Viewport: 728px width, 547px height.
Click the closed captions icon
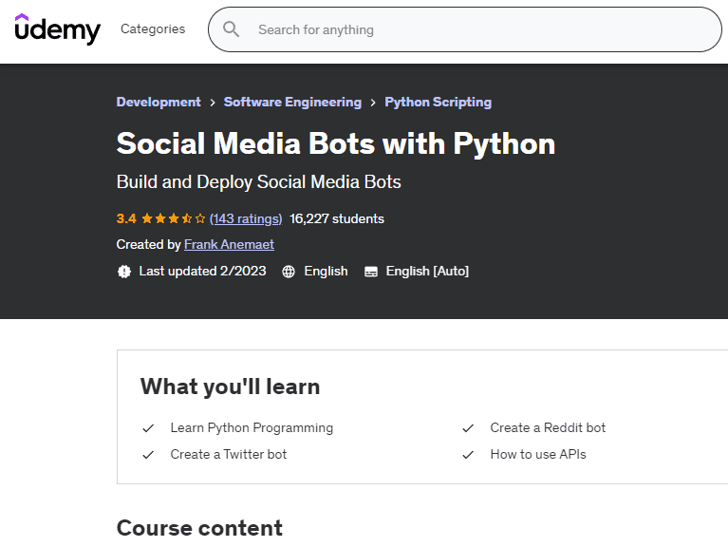coord(371,272)
